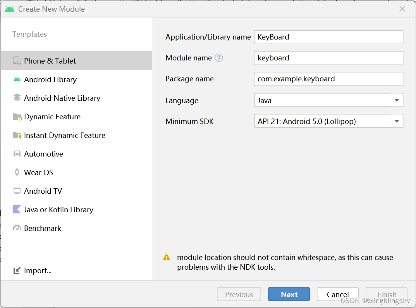This screenshot has width=416, height=308.
Task: Click the Wear OS watch icon
Action: coord(17,172)
